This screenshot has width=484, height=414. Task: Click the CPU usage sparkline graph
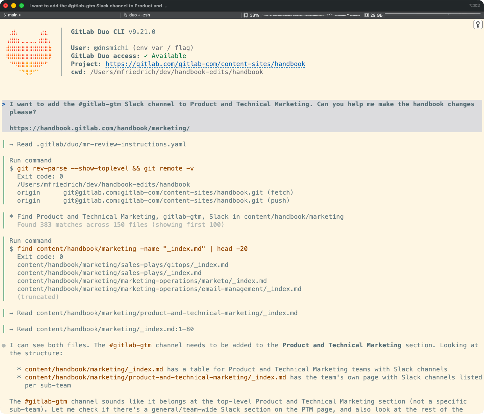(x=311, y=15)
